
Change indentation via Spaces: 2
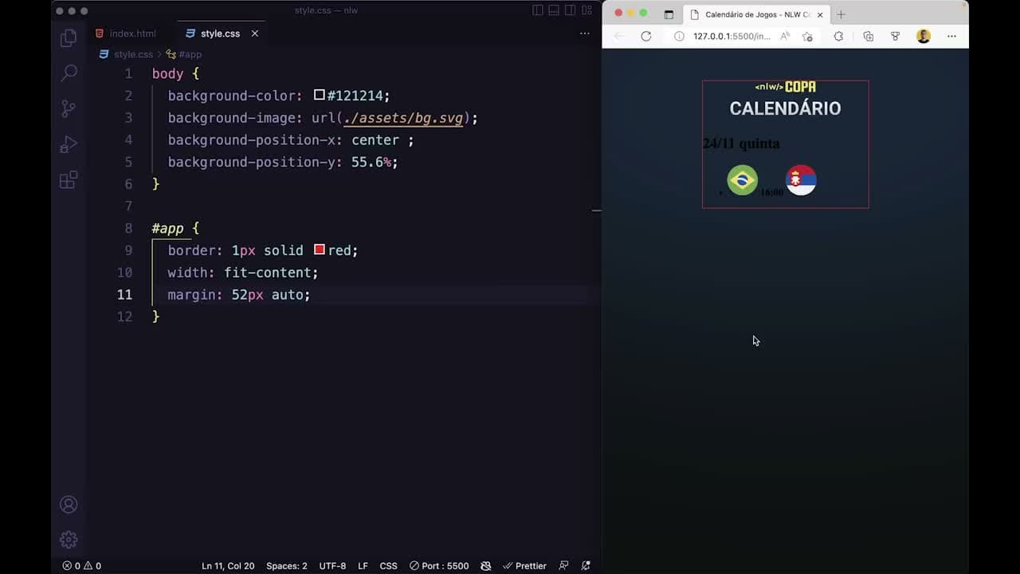(x=287, y=566)
